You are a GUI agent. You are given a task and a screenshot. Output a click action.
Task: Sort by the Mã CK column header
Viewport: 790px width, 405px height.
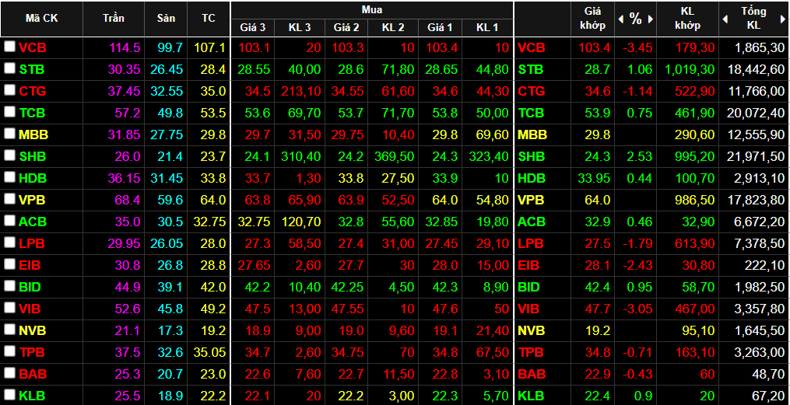(41, 18)
